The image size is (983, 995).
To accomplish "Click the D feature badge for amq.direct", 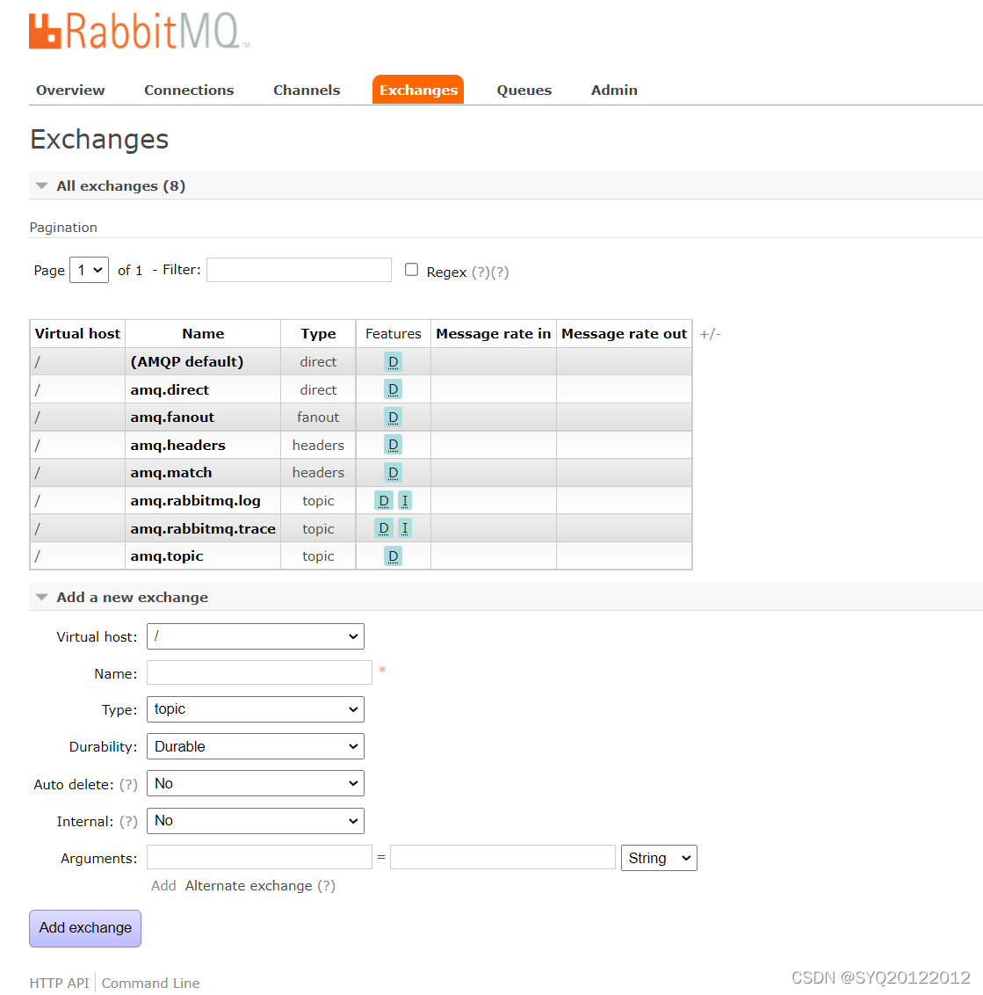I will (x=393, y=389).
